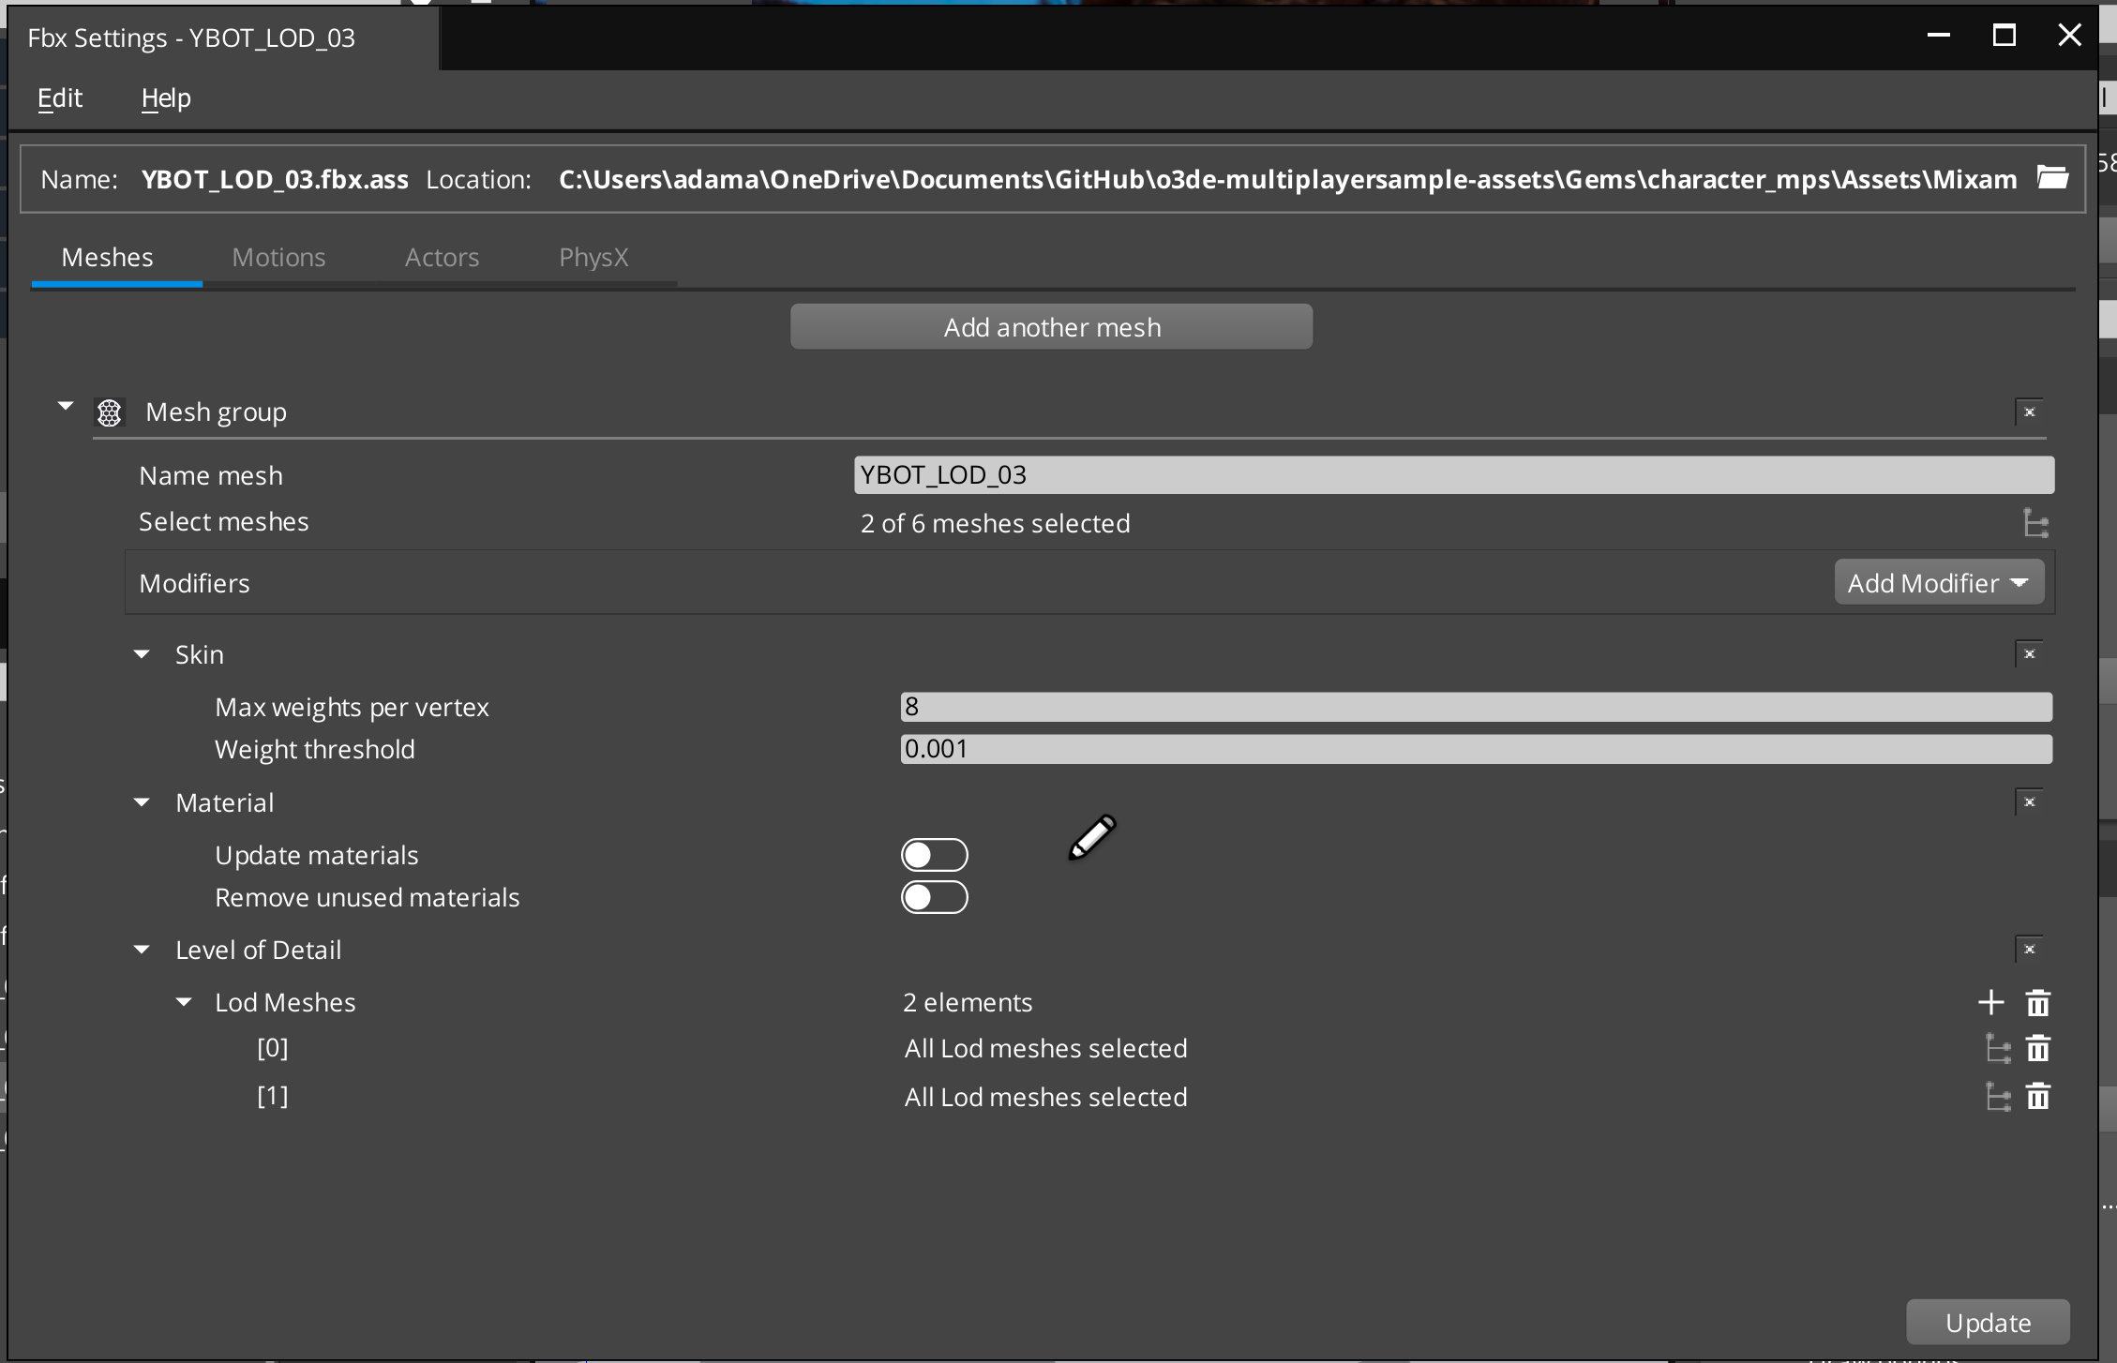Open the Add Modifier dropdown
The height and width of the screenshot is (1363, 2117).
(x=1937, y=582)
